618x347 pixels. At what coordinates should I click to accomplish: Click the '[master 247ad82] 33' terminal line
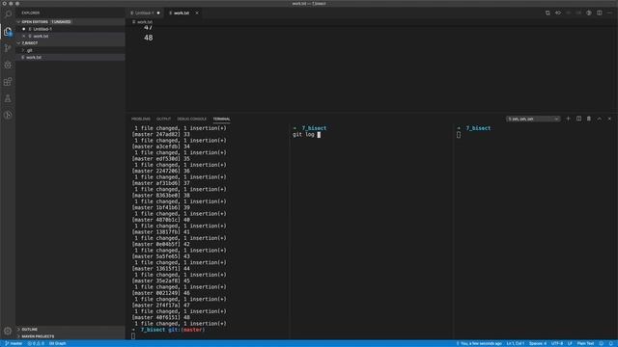tap(161, 134)
